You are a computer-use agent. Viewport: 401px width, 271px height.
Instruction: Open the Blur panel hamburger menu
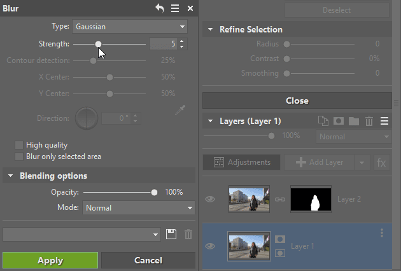pyautogui.click(x=175, y=8)
